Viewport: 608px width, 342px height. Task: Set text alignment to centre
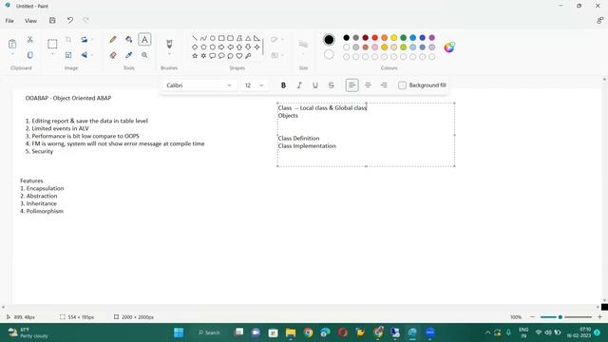coord(368,85)
